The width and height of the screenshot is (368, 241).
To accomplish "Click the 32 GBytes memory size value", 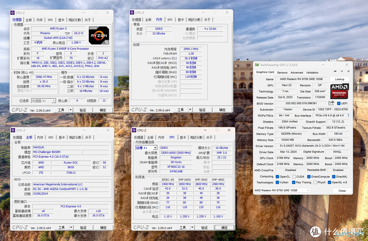I will tap(159, 34).
